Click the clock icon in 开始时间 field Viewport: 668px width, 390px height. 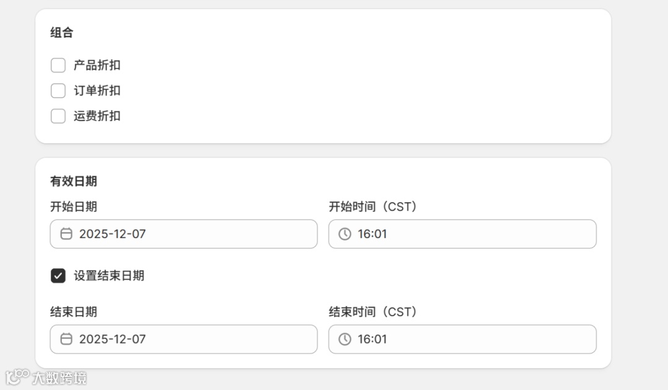coord(345,234)
